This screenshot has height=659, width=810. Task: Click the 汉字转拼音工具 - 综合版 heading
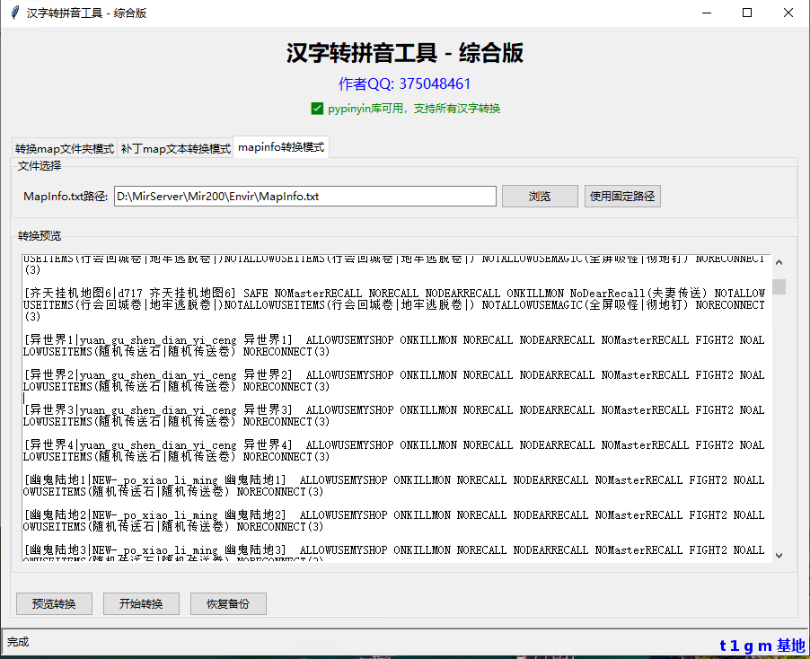[x=405, y=53]
